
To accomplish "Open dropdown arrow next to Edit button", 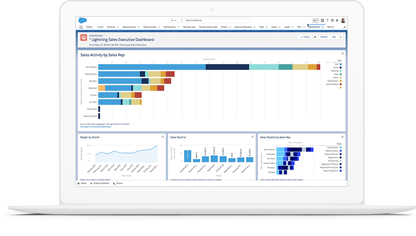I will point(341,37).
